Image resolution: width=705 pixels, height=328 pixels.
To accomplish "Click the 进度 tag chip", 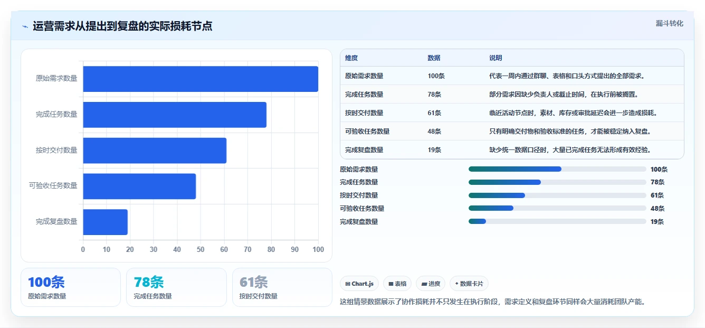I will 431,284.
